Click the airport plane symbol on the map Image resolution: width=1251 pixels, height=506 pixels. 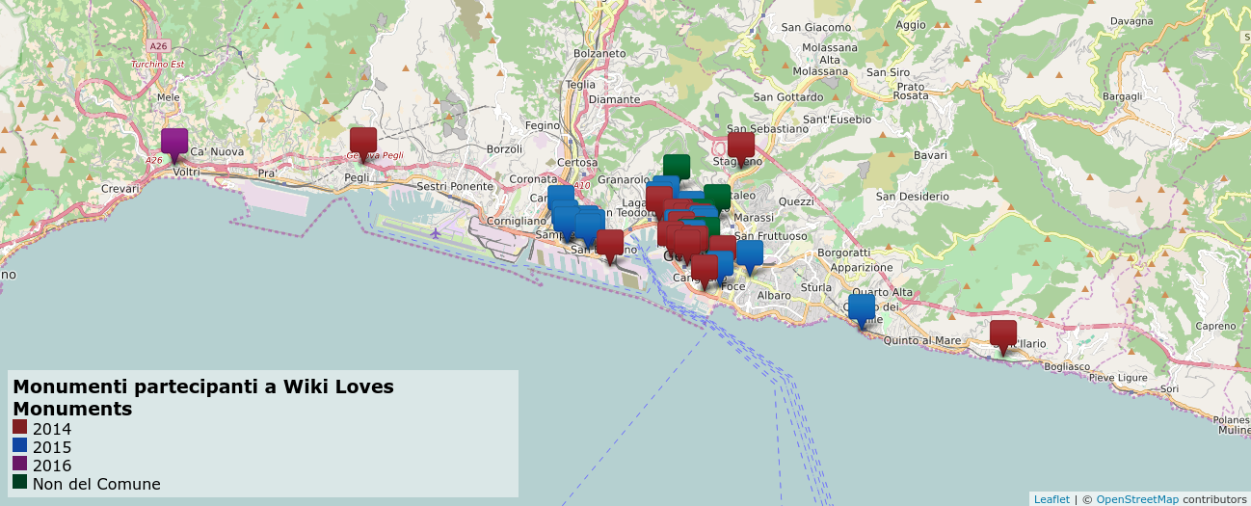coord(437,232)
